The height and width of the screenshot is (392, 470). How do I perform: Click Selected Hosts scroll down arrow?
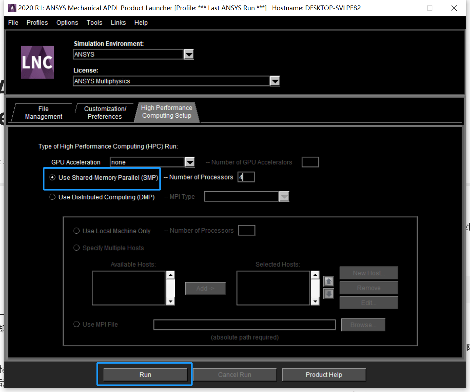tap(315, 301)
